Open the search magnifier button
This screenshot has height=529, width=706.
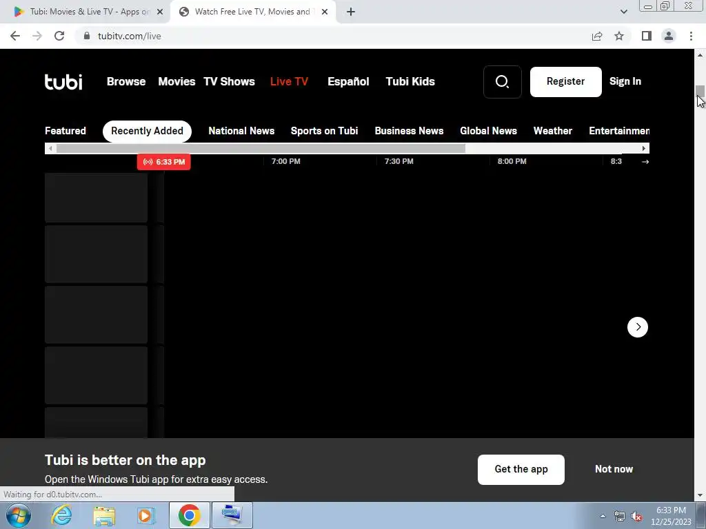point(503,82)
